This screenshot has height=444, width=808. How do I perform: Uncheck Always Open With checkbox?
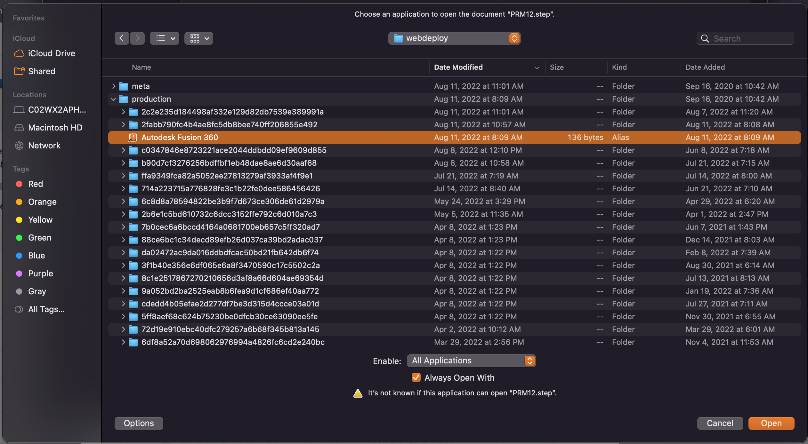(416, 378)
